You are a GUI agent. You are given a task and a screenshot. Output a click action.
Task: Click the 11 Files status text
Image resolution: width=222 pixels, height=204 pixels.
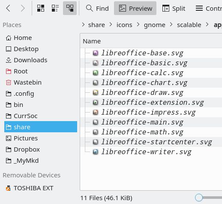106,198
